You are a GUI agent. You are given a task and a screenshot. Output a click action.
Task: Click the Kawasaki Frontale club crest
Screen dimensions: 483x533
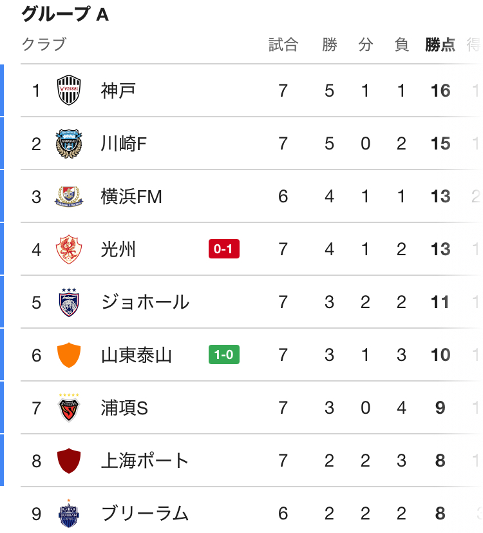click(x=68, y=143)
